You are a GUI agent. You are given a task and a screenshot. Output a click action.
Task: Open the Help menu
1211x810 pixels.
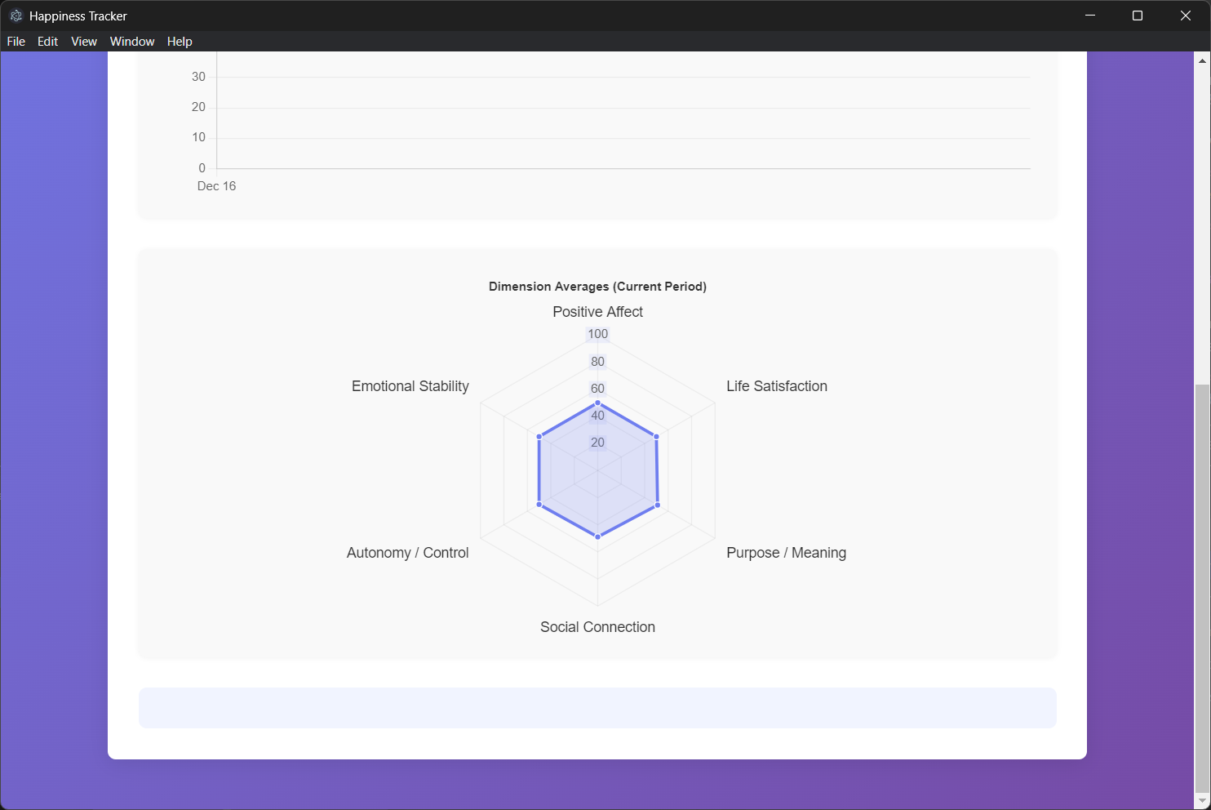click(180, 42)
